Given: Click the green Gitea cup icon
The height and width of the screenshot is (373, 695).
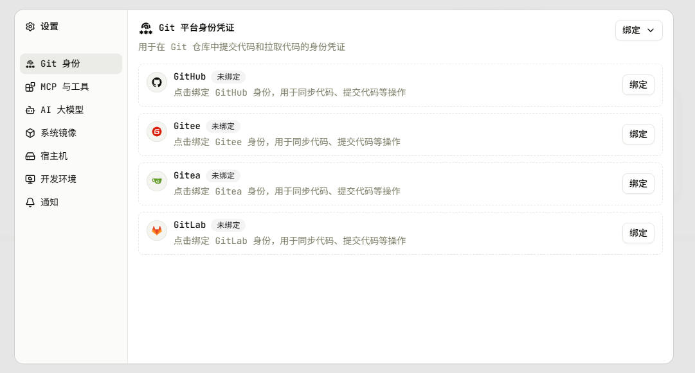Looking at the screenshot, I should coord(157,181).
